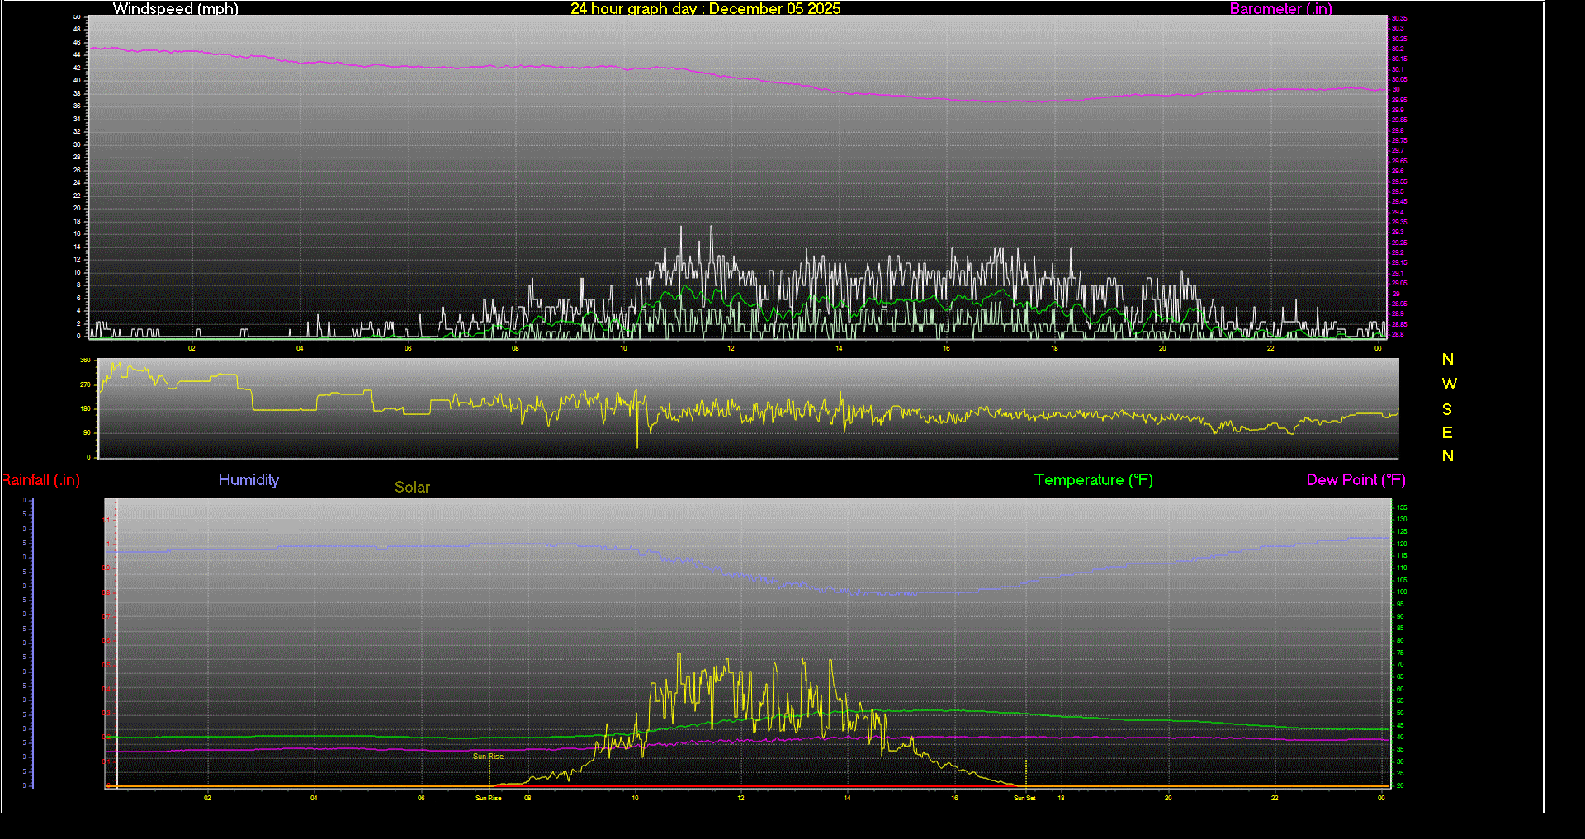Screen dimensions: 1585x839
Task: Click the 360 tick on wind direction axis
Action: click(x=85, y=361)
